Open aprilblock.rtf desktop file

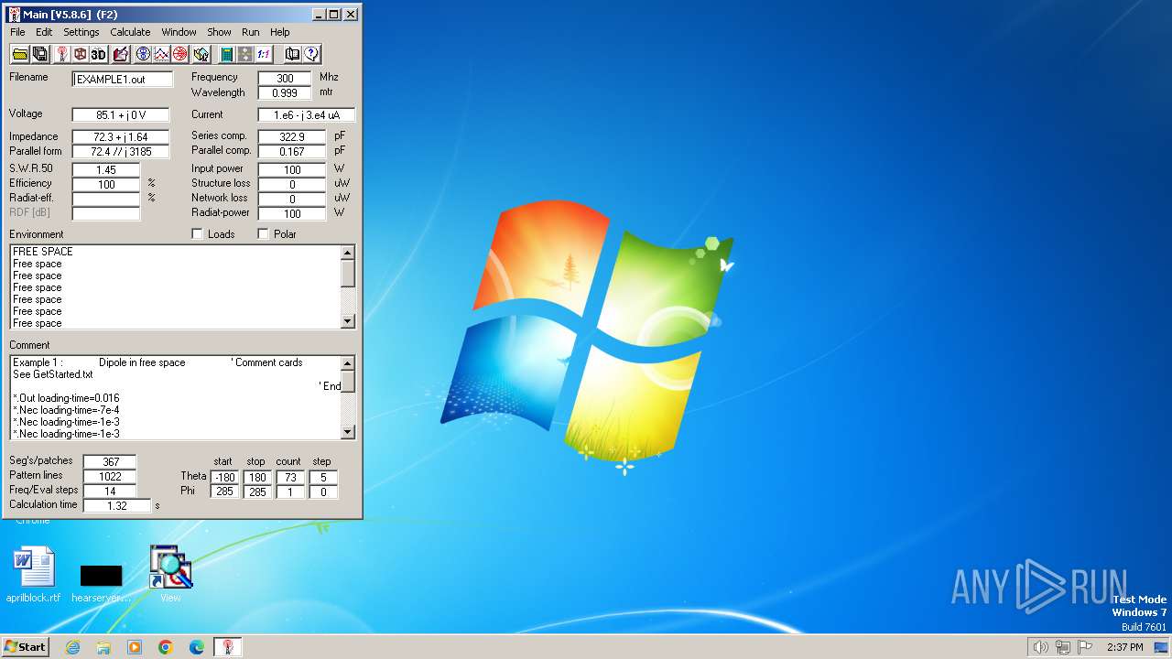click(34, 576)
